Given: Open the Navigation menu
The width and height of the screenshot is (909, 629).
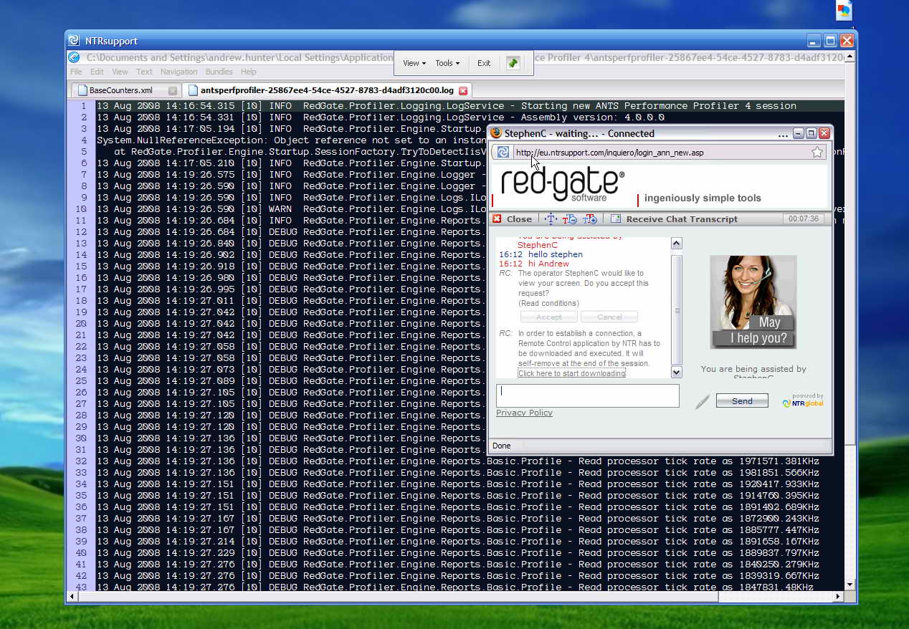Looking at the screenshot, I should [179, 72].
